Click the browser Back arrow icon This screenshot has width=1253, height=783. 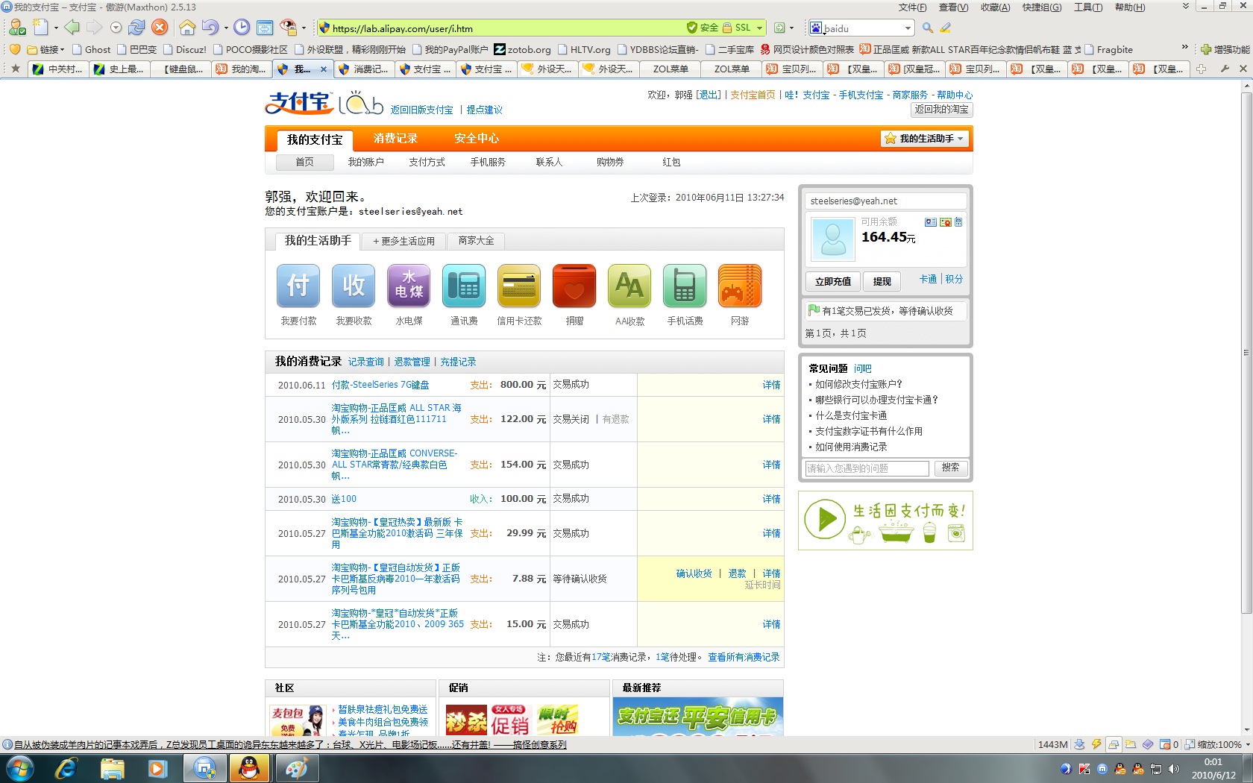point(72,28)
